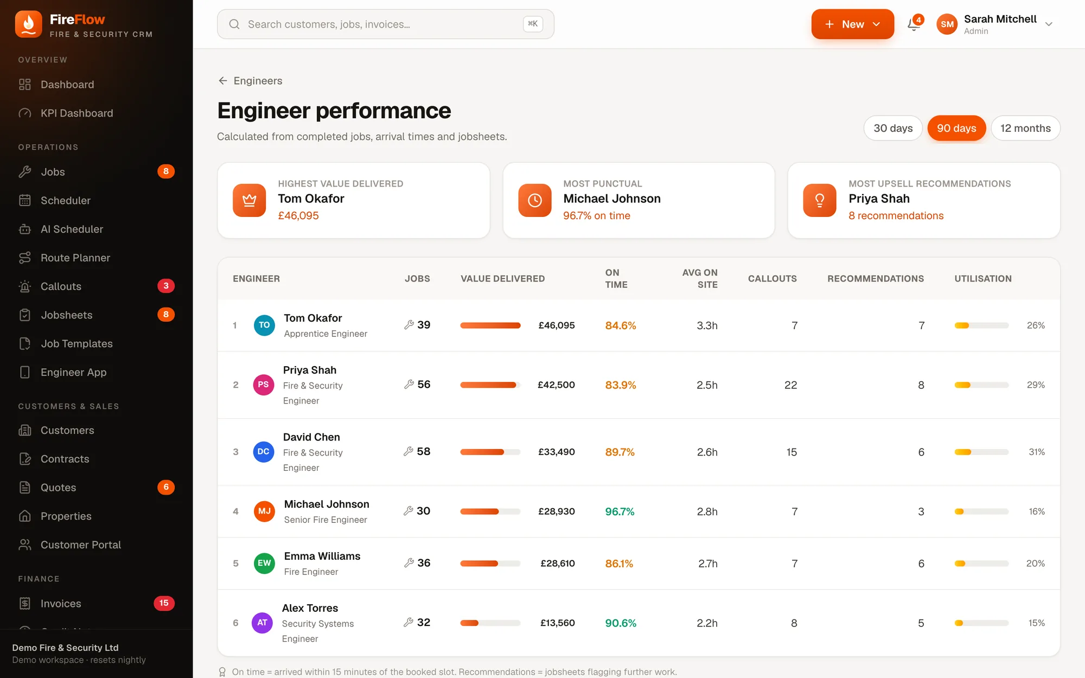Open Tom Okafor's engineer row name
1085x678 pixels.
point(313,318)
